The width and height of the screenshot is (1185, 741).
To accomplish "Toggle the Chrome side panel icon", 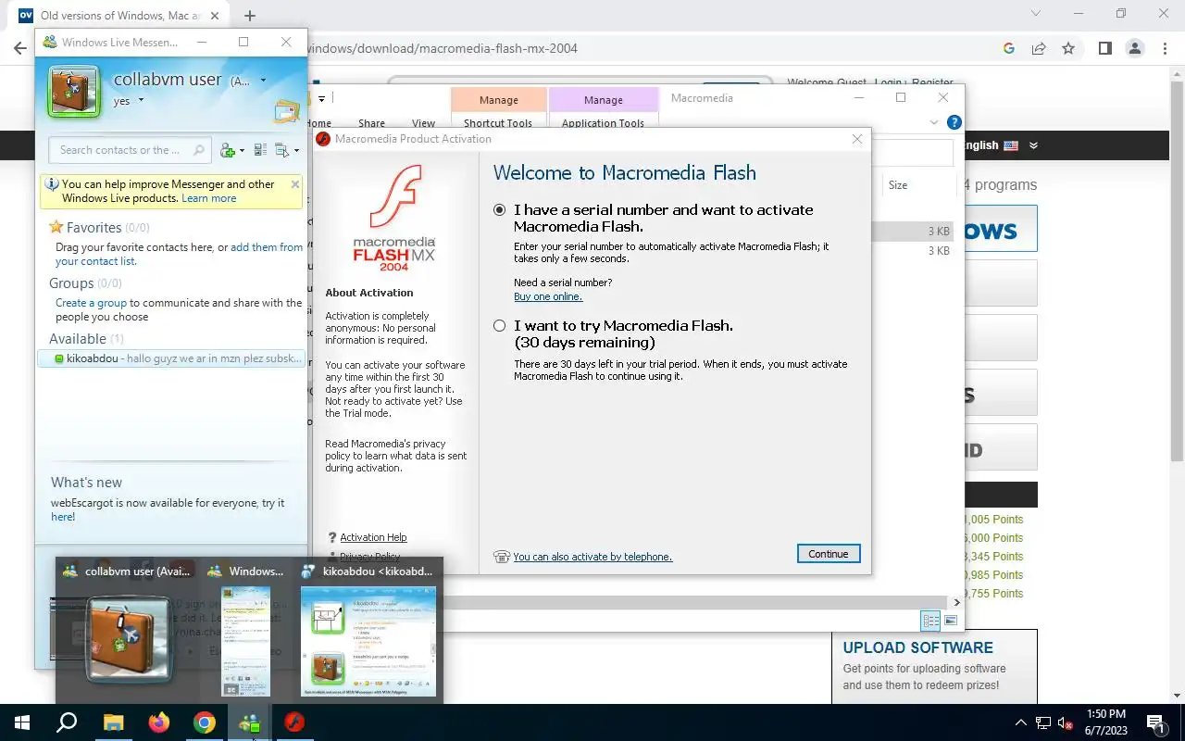I will point(1104,48).
